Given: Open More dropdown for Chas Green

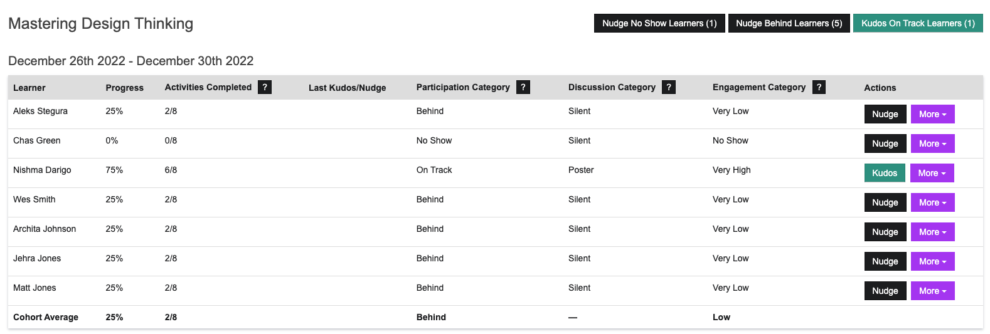Looking at the screenshot, I should 932,144.
